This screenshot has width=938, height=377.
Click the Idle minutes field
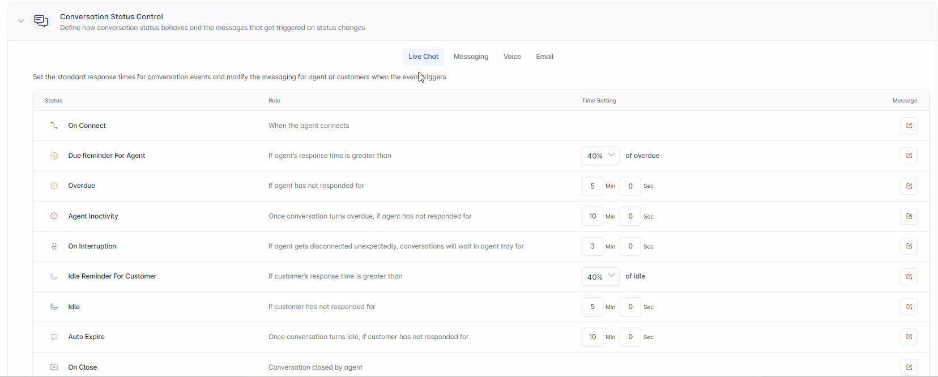point(592,307)
